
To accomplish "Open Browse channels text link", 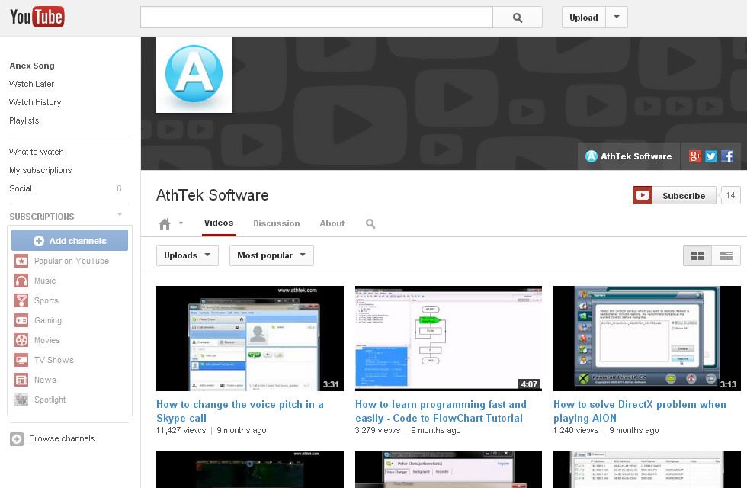I will coord(62,438).
